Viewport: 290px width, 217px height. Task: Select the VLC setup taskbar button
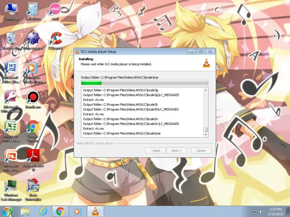[x=95, y=212]
